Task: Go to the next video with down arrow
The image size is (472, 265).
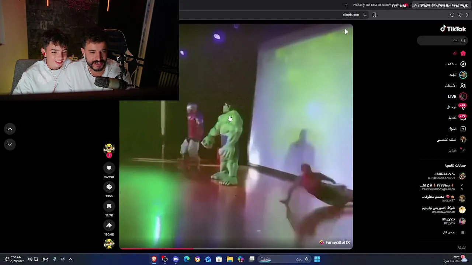Action: [10, 145]
